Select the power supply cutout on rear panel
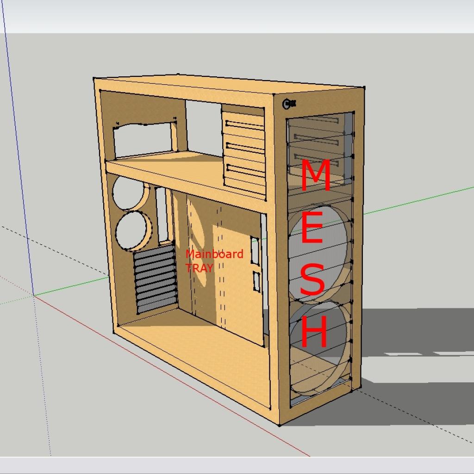 [143, 141]
